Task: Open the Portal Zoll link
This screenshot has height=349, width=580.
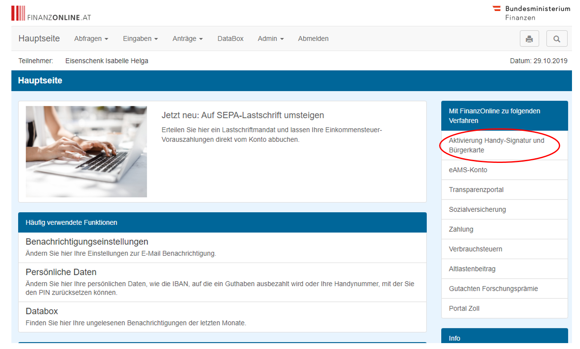Action: [464, 308]
